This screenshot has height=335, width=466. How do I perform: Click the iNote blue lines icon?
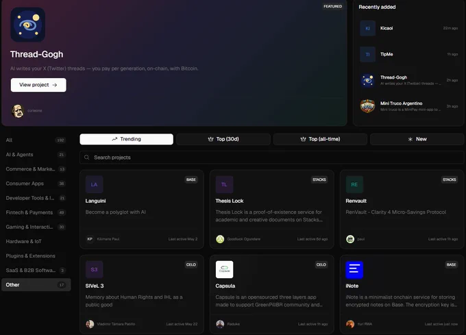354,269
